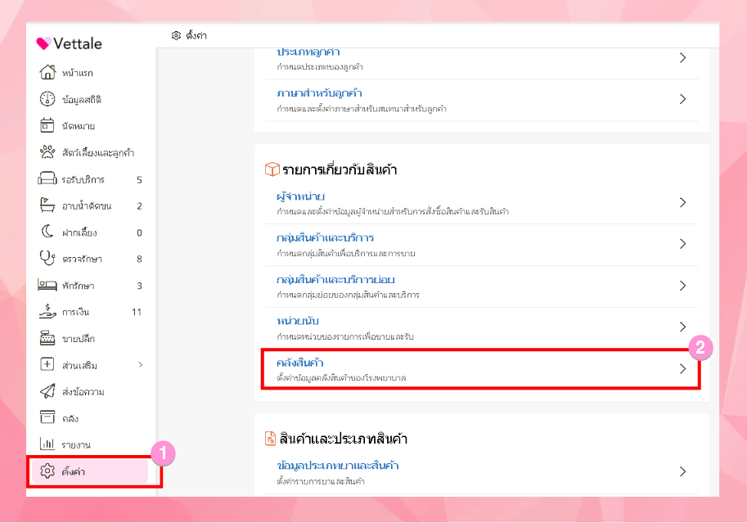Image resolution: width=747 pixels, height=523 pixels.
Task: Click the 8 count next to ตรวจรักษา
Action: tap(140, 259)
